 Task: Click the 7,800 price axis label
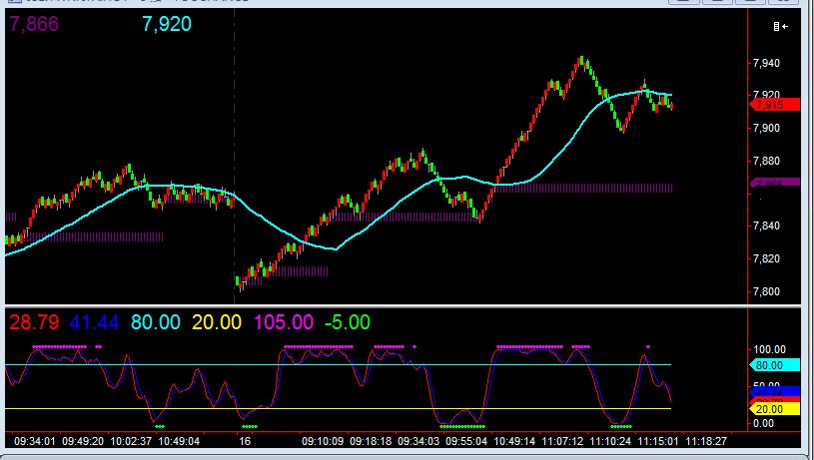click(766, 292)
